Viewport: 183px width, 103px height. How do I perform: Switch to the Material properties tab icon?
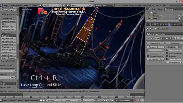pos(175,24)
